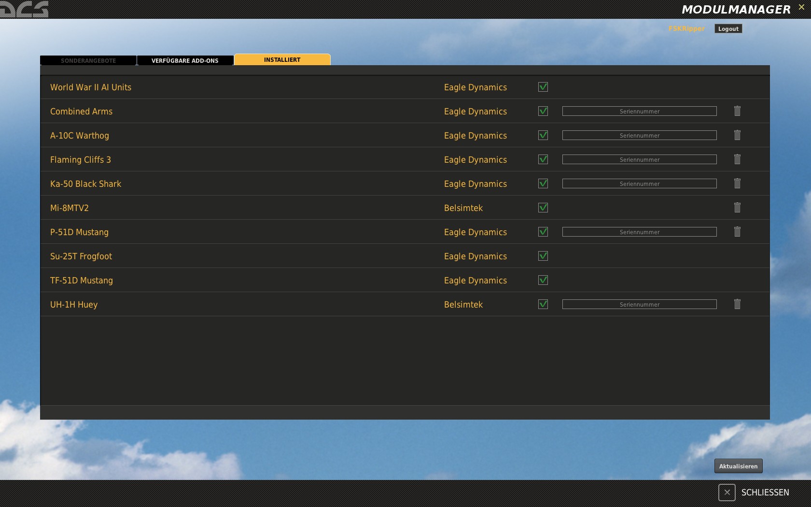
Task: Click the trash icon for A-10C Warthog
Action: pos(737,135)
